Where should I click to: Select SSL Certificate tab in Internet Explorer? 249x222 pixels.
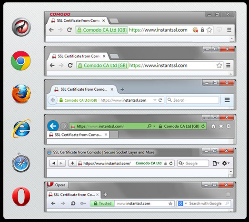click(78, 135)
